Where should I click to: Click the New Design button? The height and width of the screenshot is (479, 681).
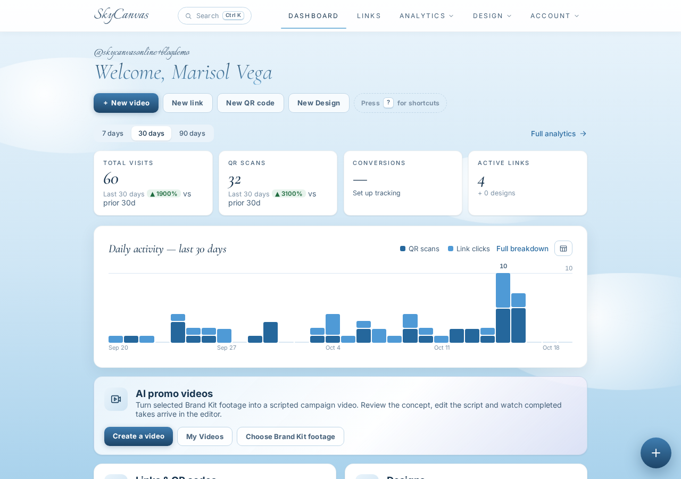pos(319,103)
